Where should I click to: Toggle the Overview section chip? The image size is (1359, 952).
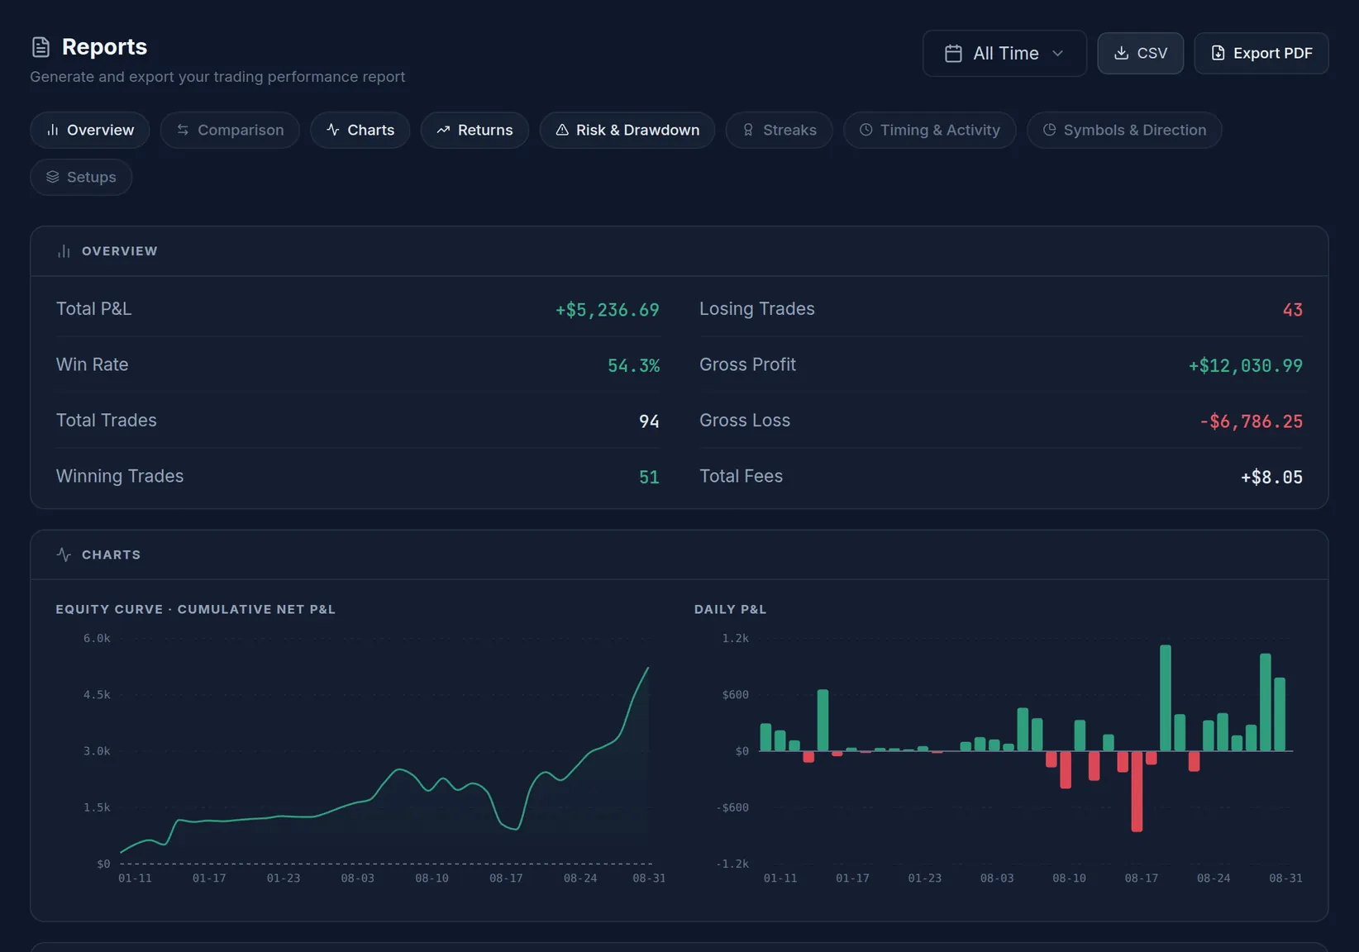89,130
